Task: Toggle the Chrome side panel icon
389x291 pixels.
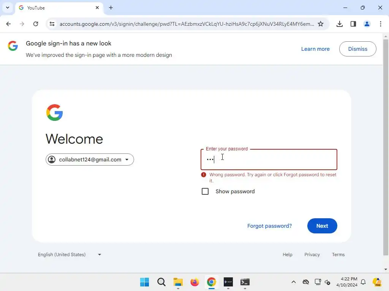Action: (353, 24)
